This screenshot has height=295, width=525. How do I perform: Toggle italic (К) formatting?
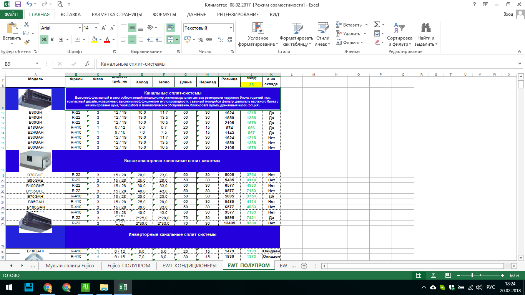click(53, 40)
